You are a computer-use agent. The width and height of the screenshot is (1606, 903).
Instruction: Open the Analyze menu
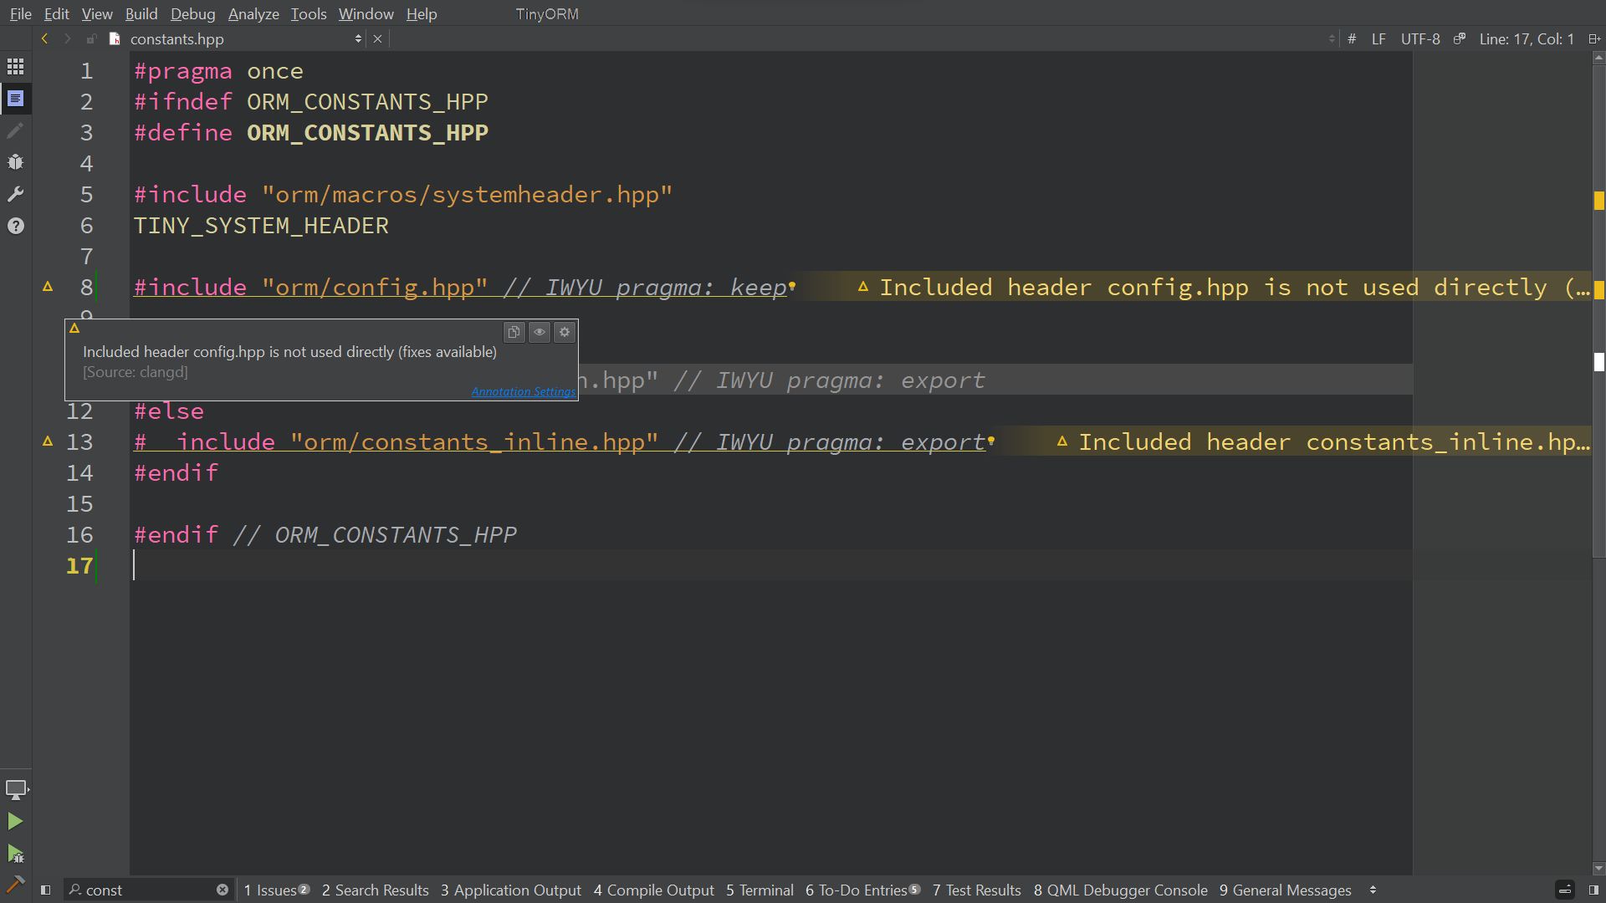click(253, 14)
